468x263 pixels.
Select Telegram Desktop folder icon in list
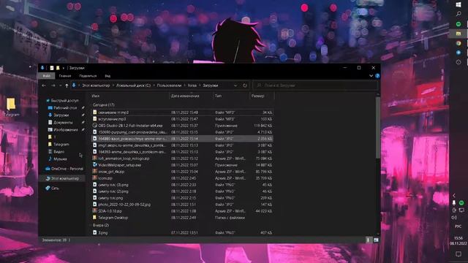pos(94,218)
